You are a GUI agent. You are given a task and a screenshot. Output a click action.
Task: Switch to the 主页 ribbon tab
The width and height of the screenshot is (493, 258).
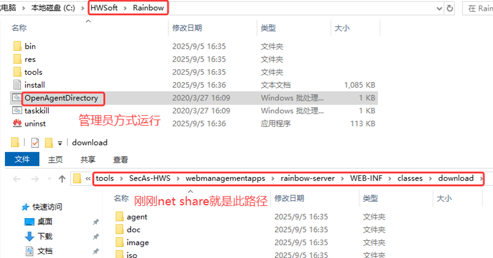[x=55, y=159]
